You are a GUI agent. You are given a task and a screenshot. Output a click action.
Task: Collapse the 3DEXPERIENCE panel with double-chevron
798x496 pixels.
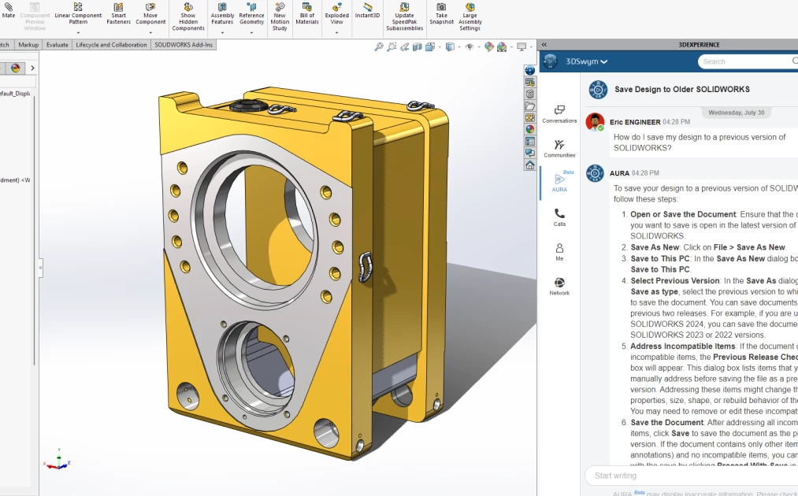coord(544,45)
